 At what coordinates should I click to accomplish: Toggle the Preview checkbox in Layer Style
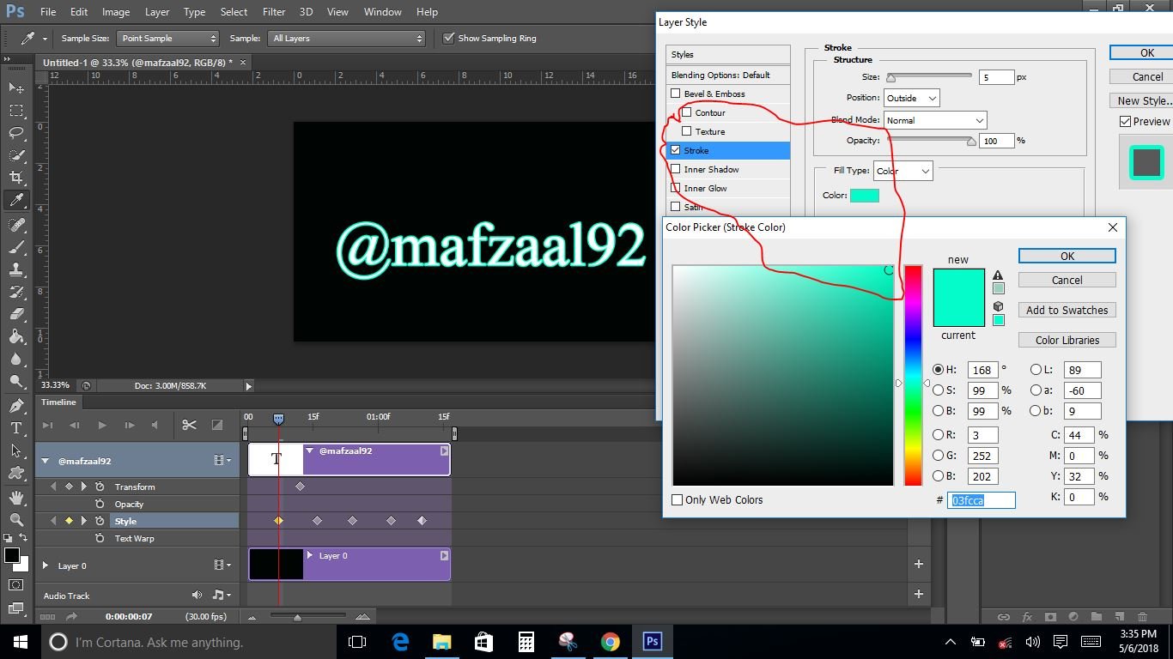coord(1125,122)
